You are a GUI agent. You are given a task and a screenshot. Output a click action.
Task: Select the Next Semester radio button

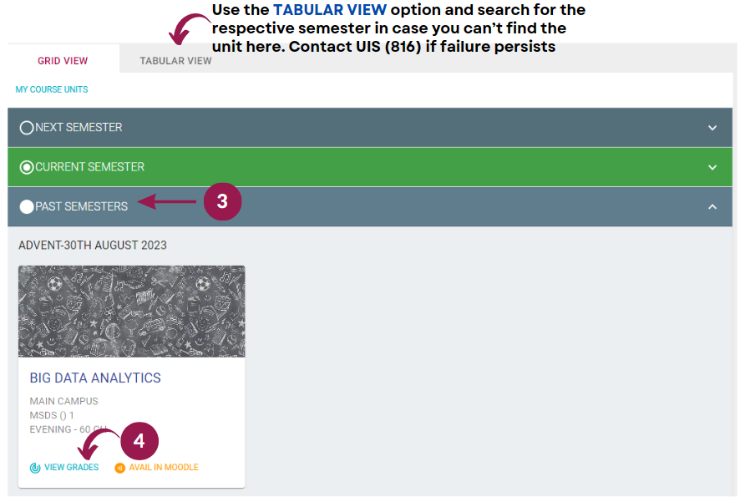pos(27,128)
